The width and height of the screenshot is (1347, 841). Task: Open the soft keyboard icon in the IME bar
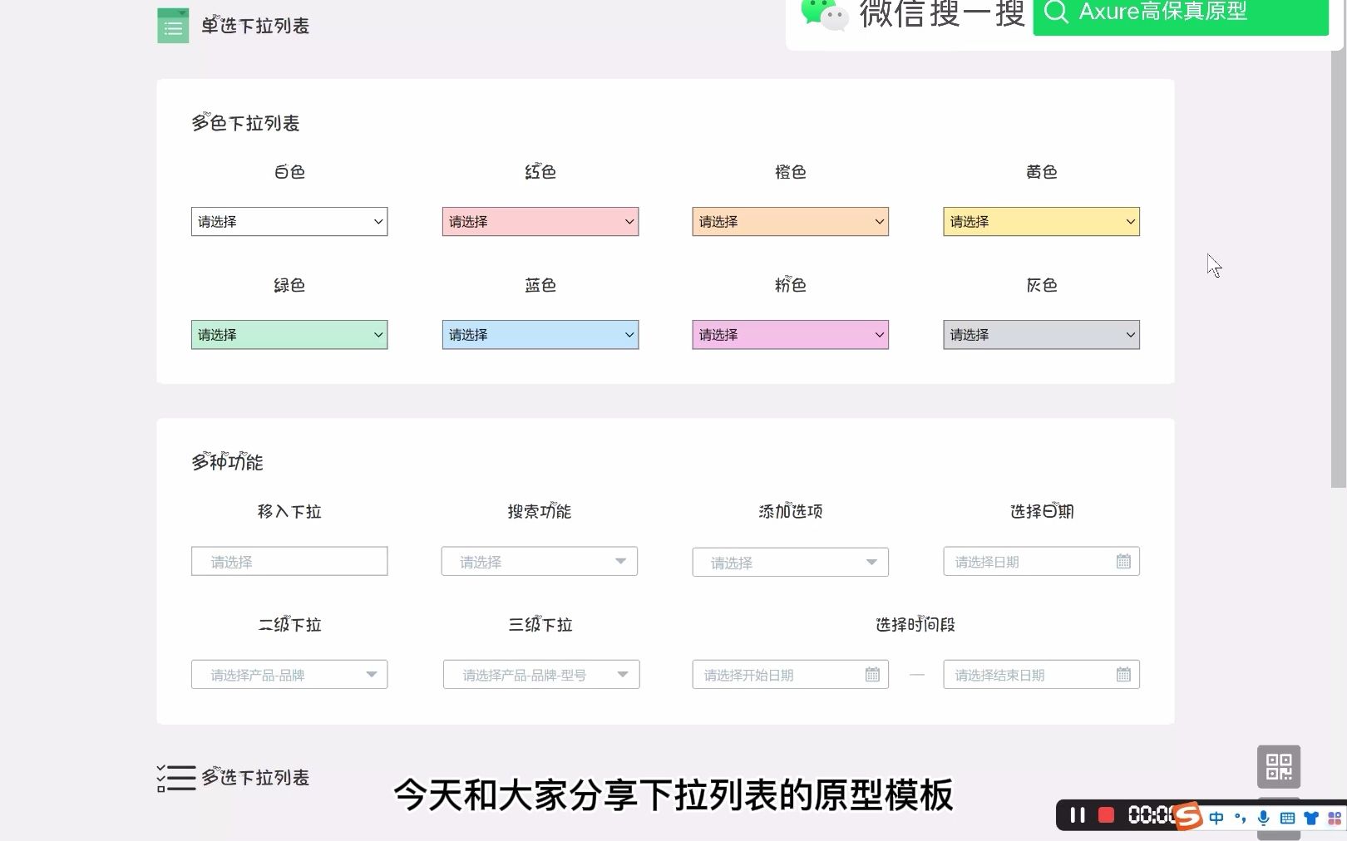[1287, 818]
